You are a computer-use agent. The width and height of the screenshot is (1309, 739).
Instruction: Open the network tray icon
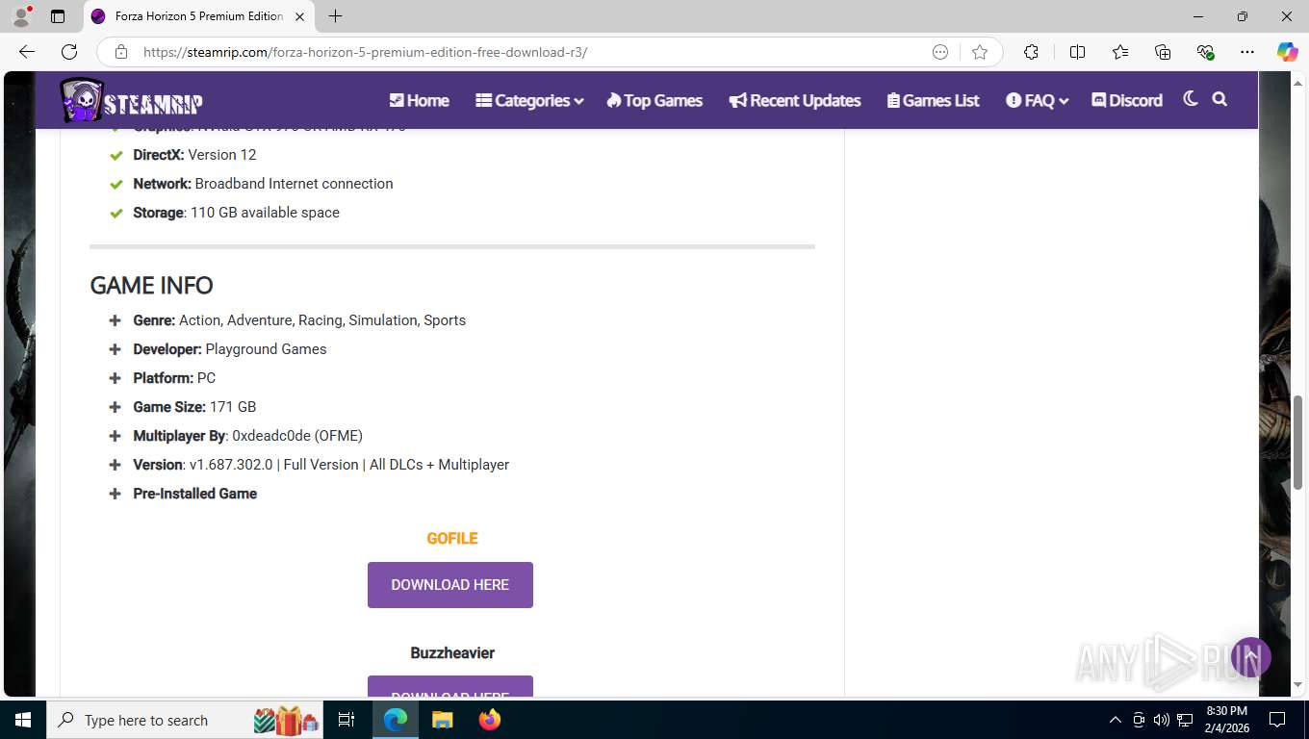coord(1186,720)
